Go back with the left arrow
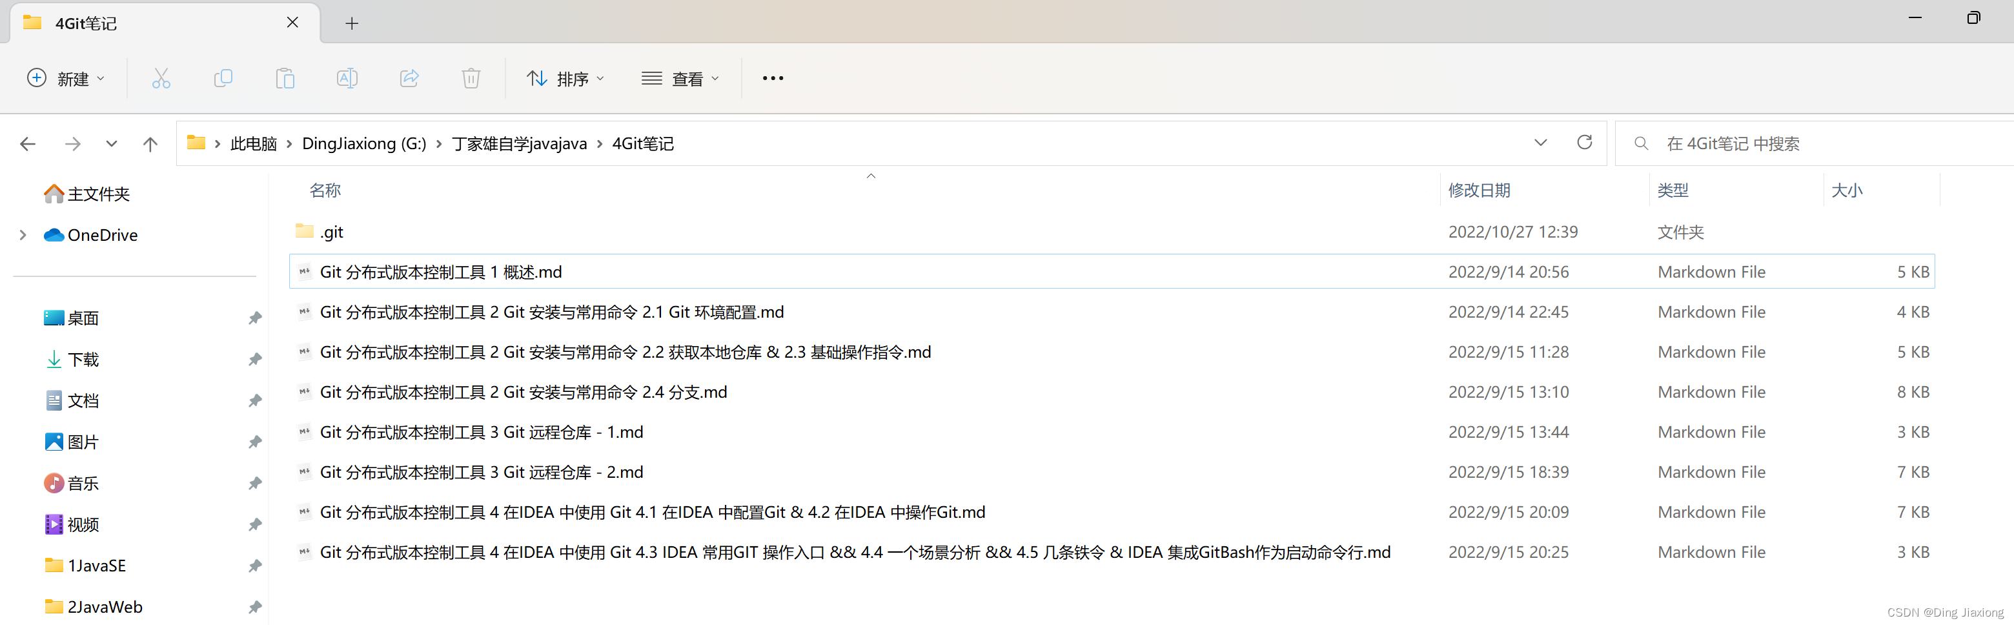Screen dimensions: 2014x625 click(28, 144)
